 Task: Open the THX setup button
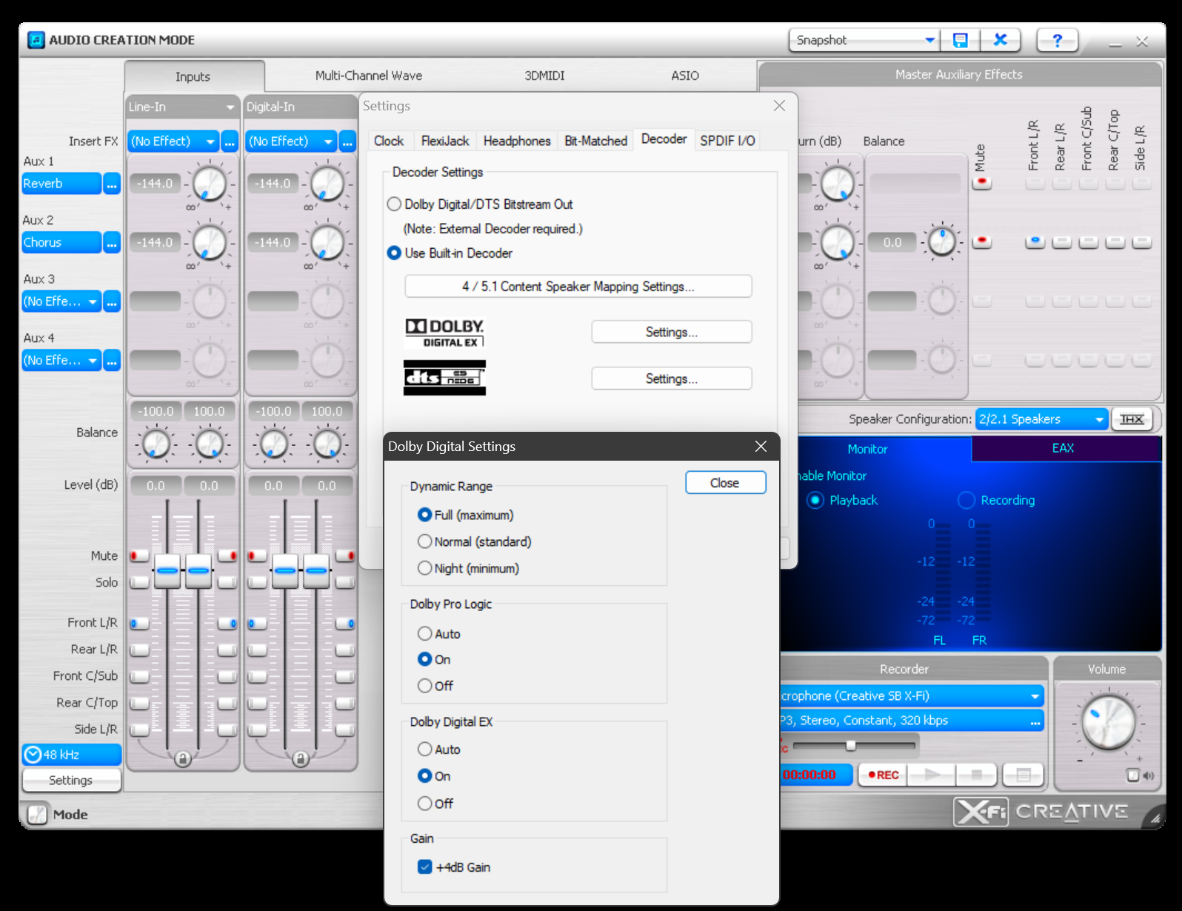[x=1132, y=419]
